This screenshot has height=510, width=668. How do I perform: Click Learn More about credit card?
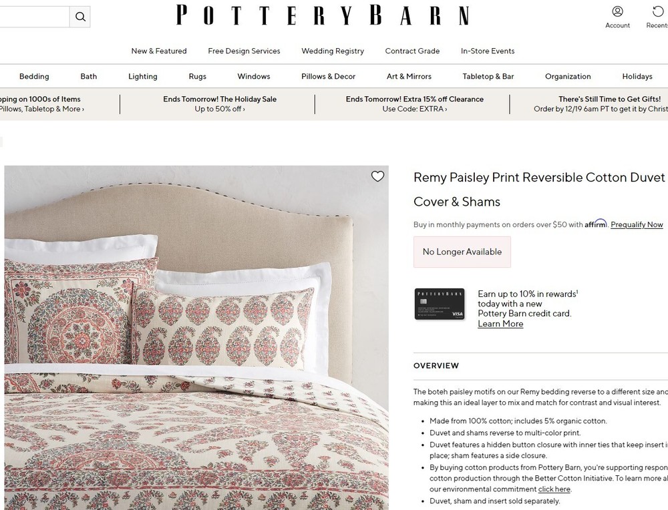coord(500,324)
